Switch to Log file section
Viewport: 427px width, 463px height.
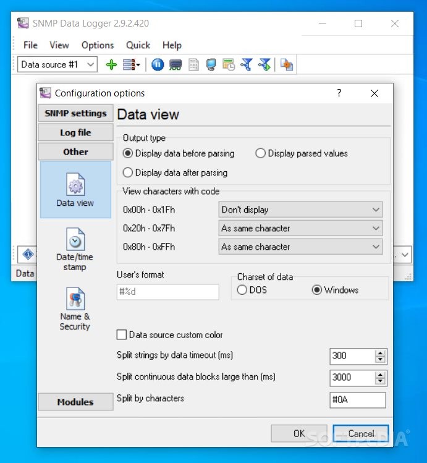click(x=75, y=132)
